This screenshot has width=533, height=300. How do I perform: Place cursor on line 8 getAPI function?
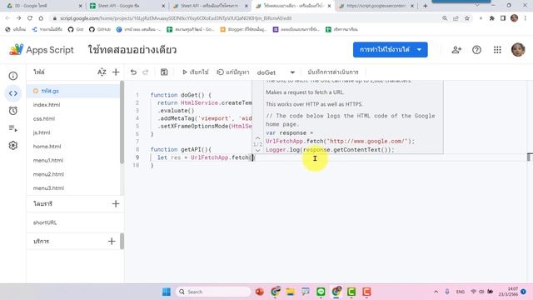click(x=181, y=149)
